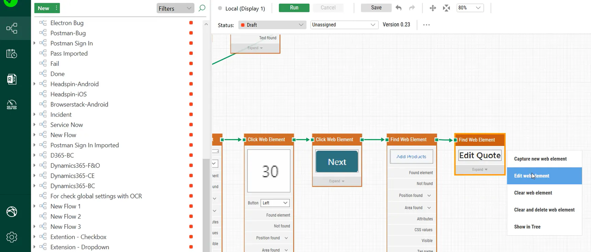
Task: Open the 80% zoom level dropdown
Action: (x=470, y=8)
